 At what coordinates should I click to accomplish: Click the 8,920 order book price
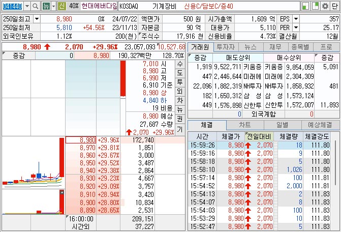(x=88, y=187)
